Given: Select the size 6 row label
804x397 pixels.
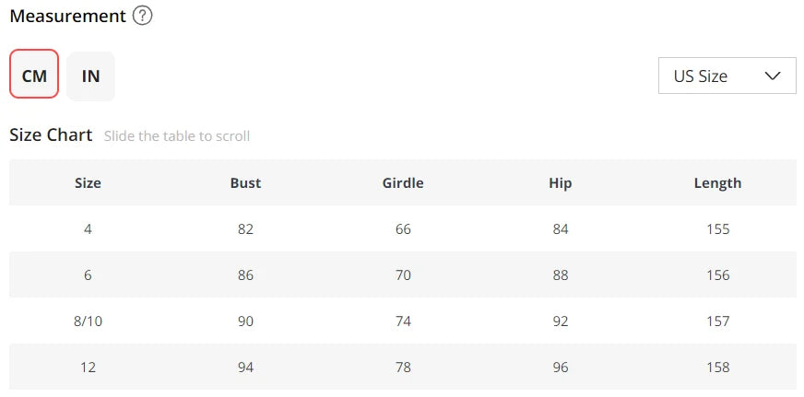Looking at the screenshot, I should tap(88, 274).
